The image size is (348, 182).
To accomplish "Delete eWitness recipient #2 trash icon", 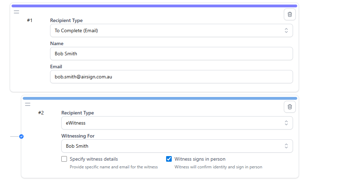I will click(289, 107).
